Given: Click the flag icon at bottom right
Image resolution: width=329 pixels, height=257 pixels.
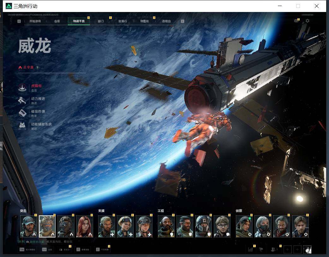Looking at the screenshot, I should (261, 249).
